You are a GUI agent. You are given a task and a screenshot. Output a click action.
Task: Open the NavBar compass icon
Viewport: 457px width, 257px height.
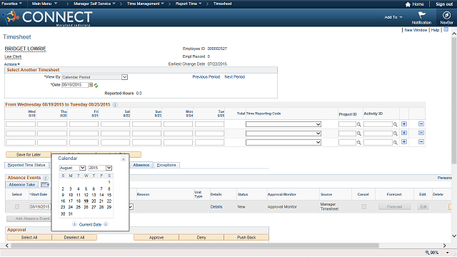click(446, 15)
